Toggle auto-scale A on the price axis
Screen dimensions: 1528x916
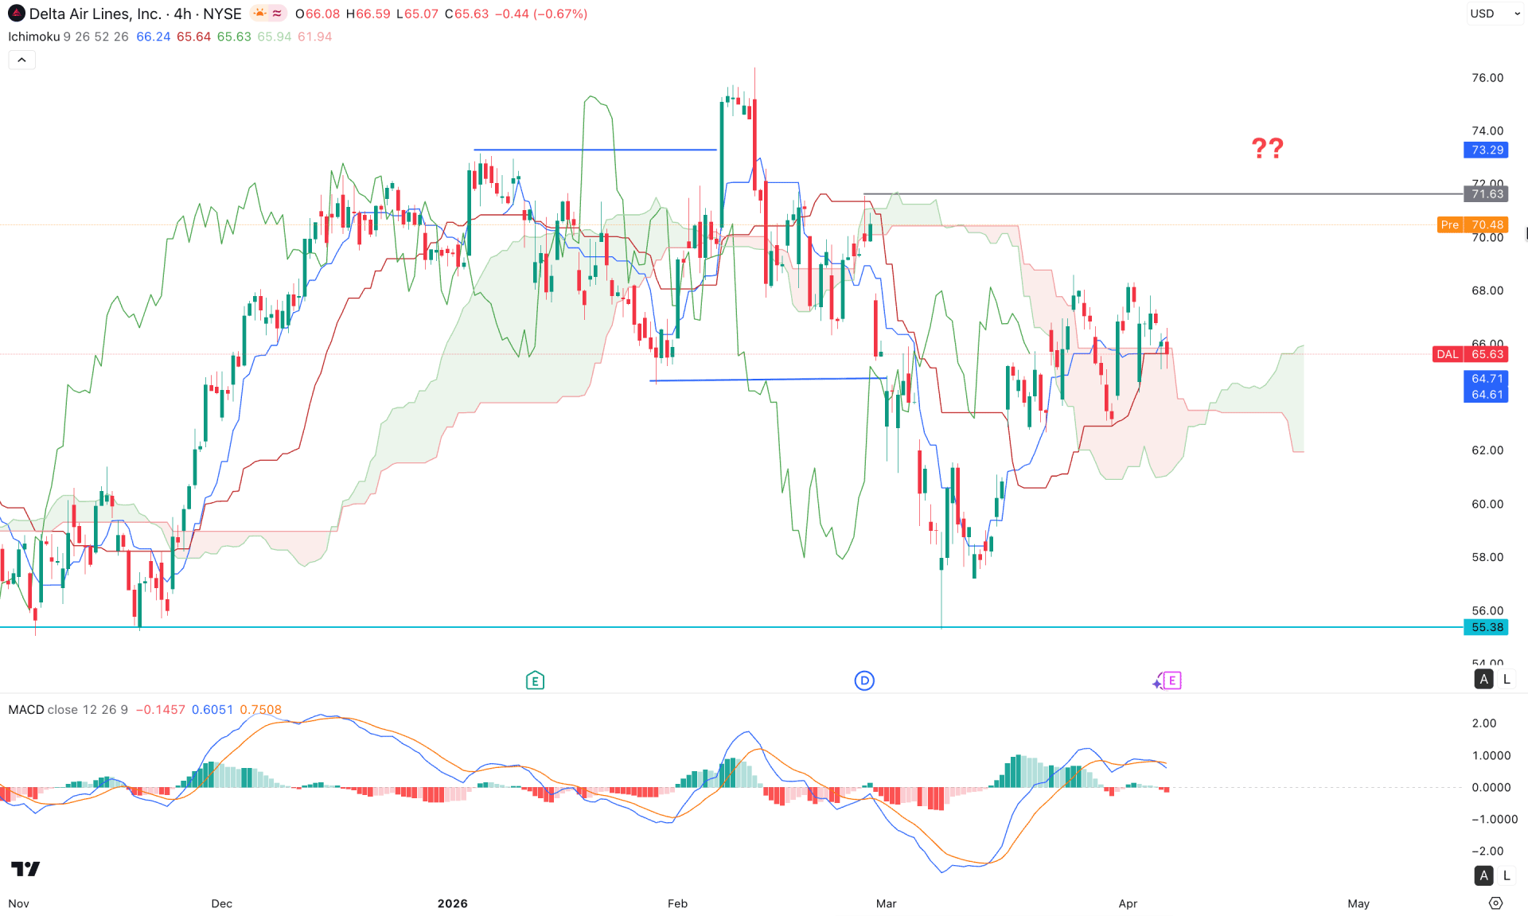(x=1484, y=679)
